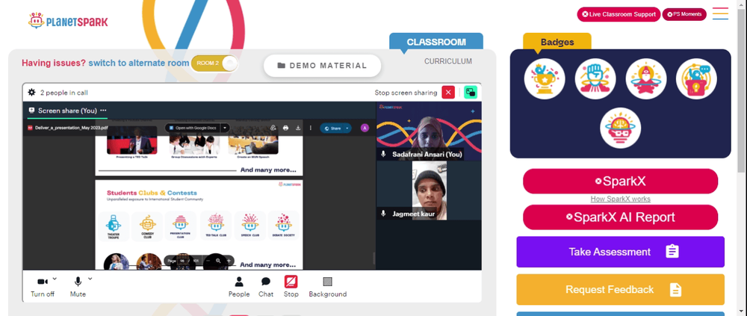747x316 pixels.
Task: Click zoom in plus in PDF
Action: [x=229, y=261]
